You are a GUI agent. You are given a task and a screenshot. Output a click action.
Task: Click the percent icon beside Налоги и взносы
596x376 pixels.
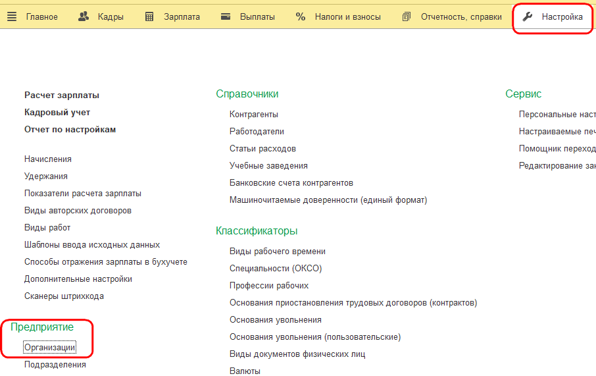click(x=300, y=16)
